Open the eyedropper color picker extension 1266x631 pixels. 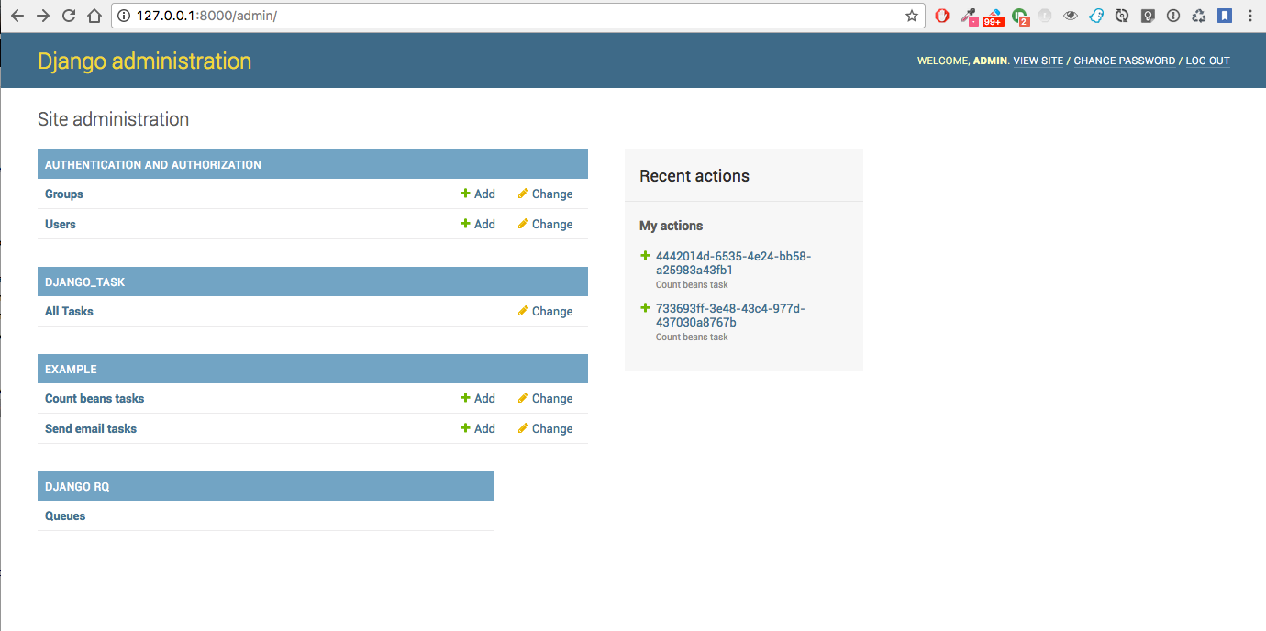[x=968, y=16]
